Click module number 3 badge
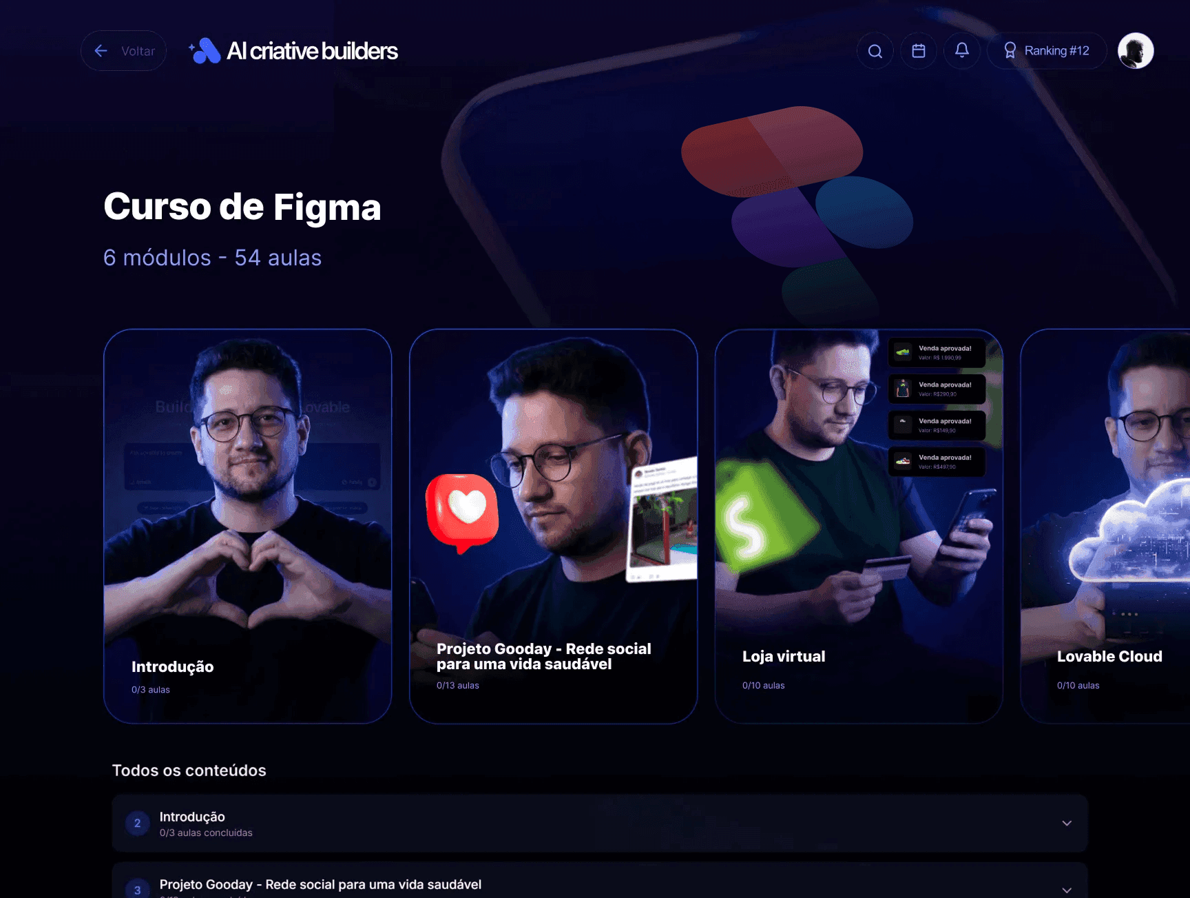Image resolution: width=1190 pixels, height=898 pixels. [138, 890]
